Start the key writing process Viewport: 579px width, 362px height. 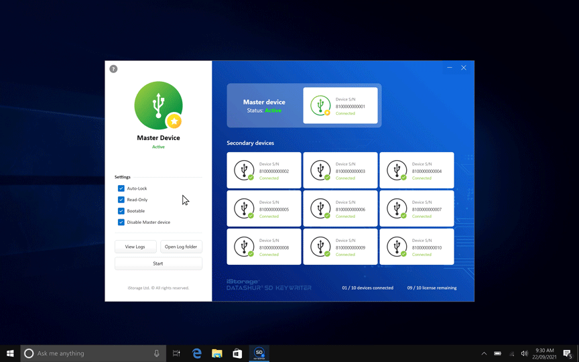click(x=158, y=263)
